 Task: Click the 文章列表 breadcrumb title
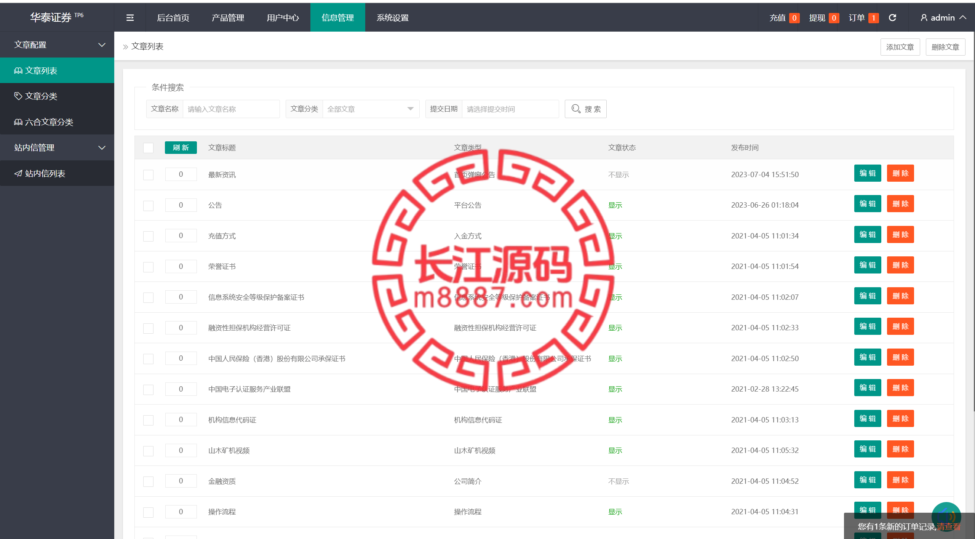click(x=147, y=46)
